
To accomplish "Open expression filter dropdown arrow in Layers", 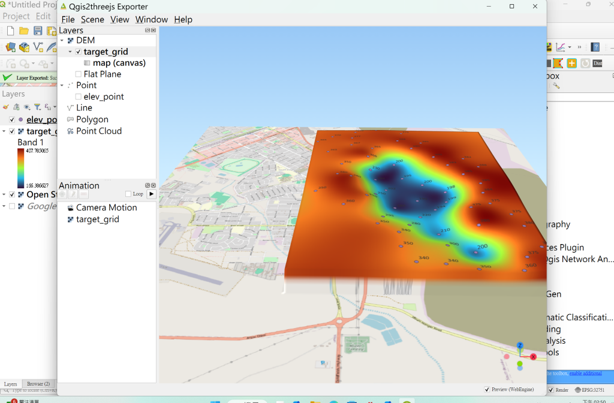I will click(55, 107).
